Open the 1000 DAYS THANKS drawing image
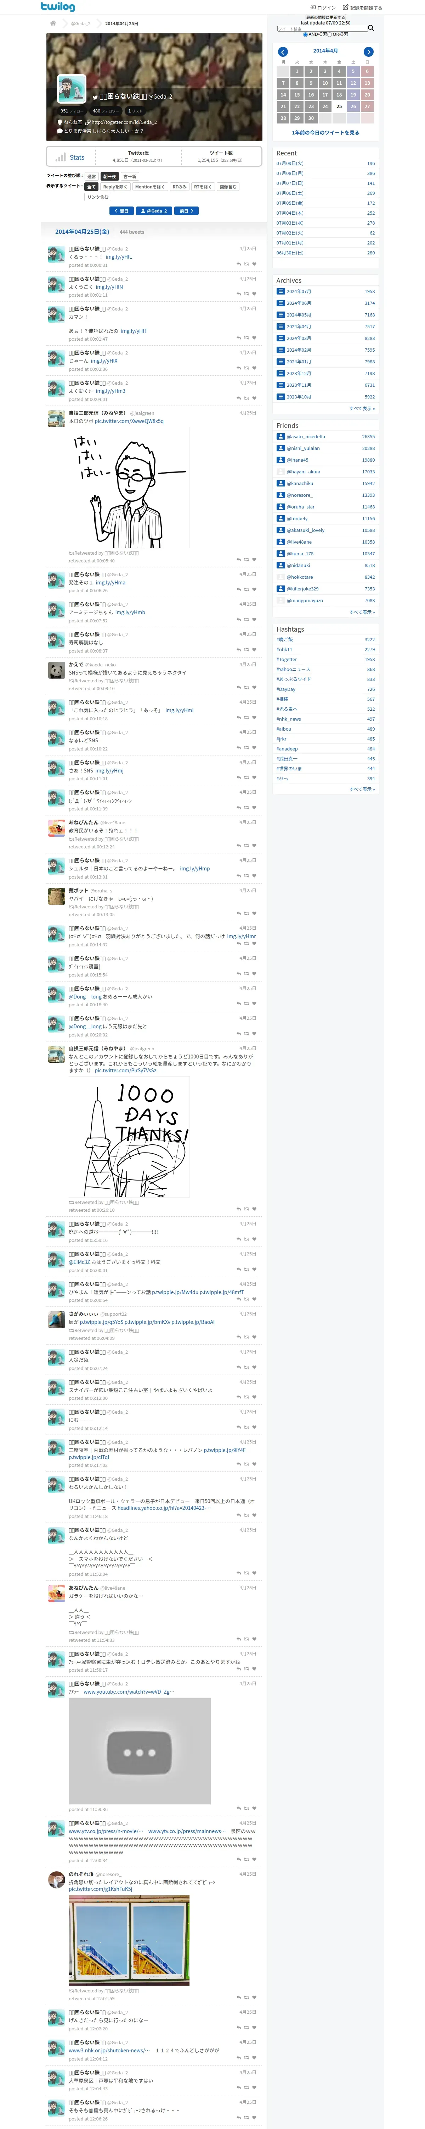The height and width of the screenshot is (2129, 425). tap(130, 1137)
